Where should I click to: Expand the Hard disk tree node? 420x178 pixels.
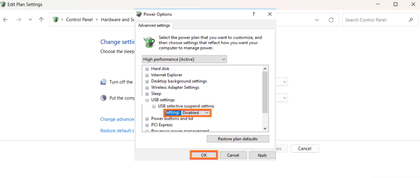147,69
